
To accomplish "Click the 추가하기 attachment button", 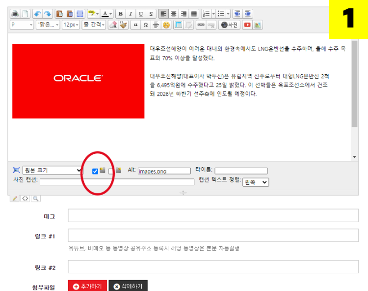I will pos(87,286).
